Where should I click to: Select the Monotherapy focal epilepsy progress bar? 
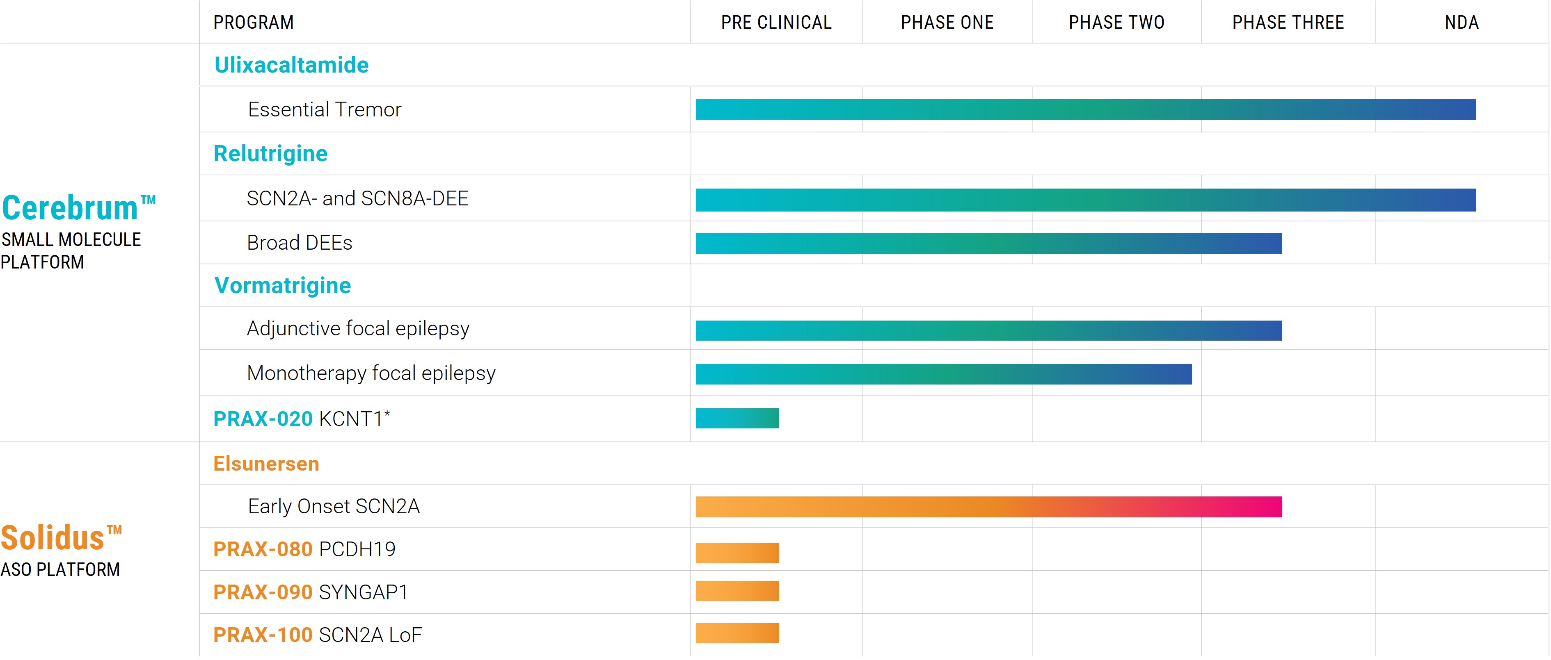(x=943, y=374)
